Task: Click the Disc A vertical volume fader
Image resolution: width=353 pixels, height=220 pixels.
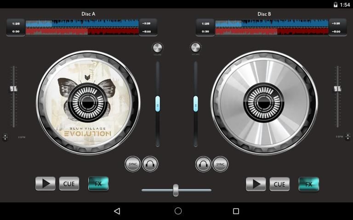Action: [x=158, y=104]
